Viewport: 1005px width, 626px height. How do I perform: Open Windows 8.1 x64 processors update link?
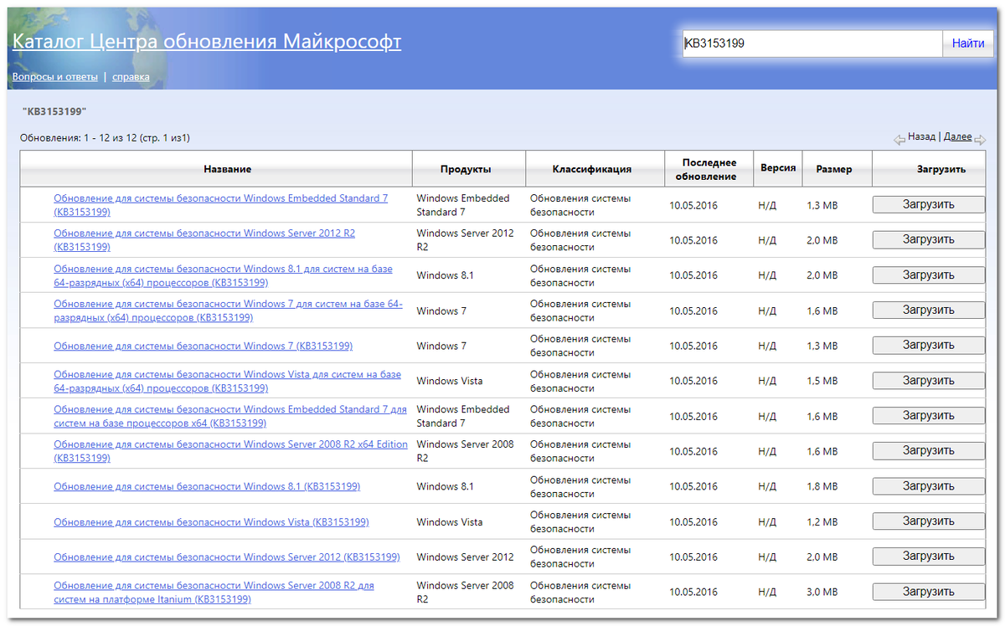[223, 275]
